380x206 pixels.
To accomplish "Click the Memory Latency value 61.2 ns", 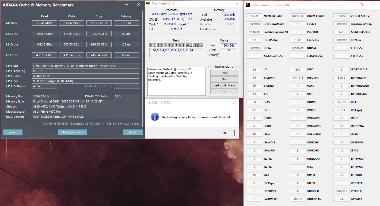I will tap(126, 23).
